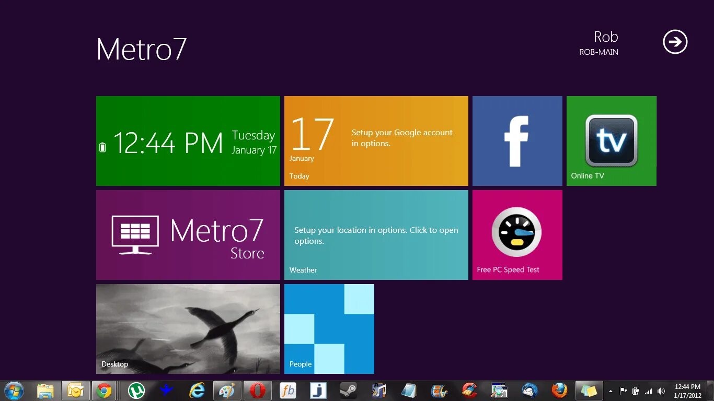
Task: Open the white J taskbar icon
Action: [318, 391]
